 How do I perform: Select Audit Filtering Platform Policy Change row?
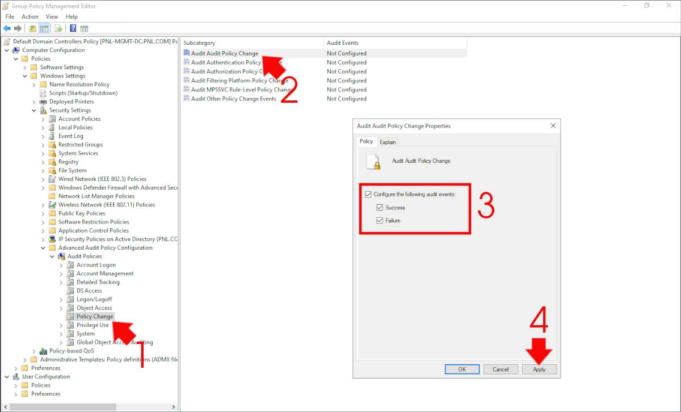[323, 81]
